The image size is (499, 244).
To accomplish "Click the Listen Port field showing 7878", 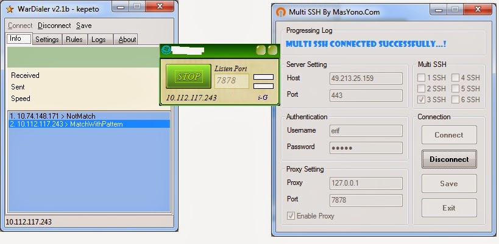I will click(x=232, y=81).
